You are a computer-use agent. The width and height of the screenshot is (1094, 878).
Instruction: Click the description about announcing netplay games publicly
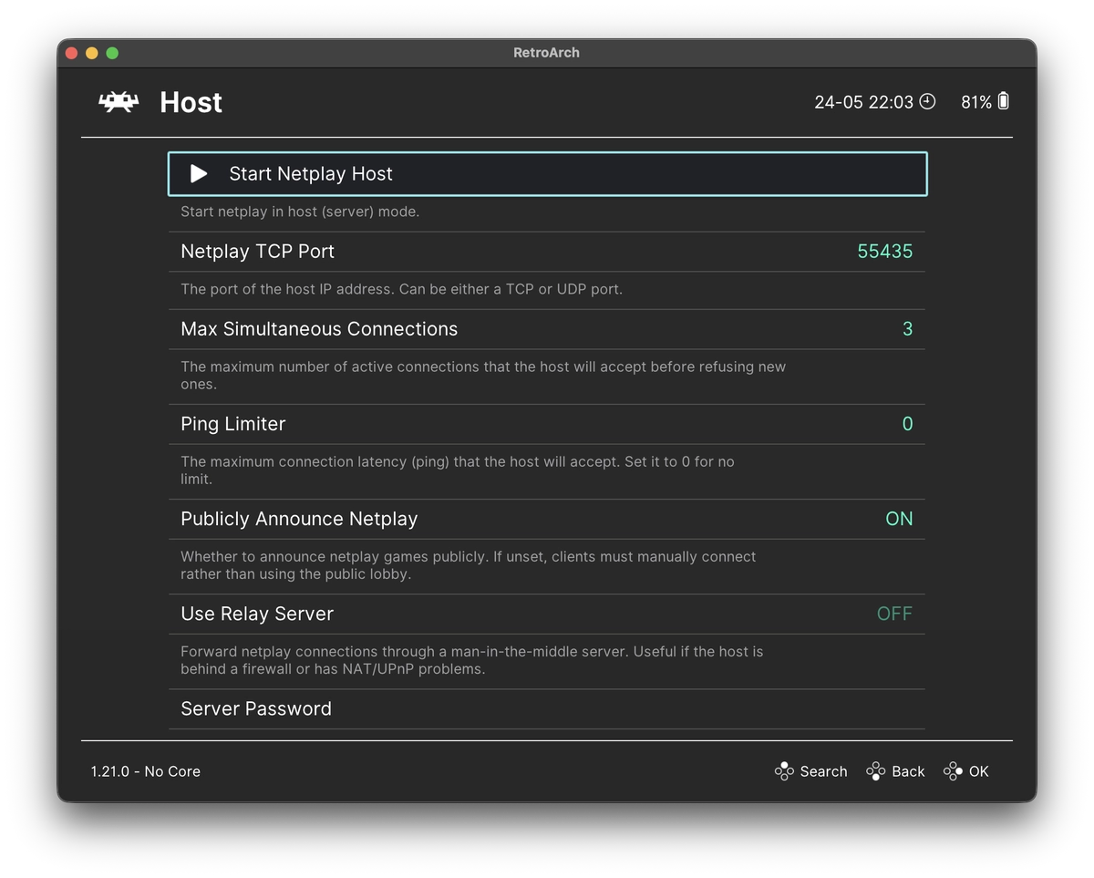[469, 565]
